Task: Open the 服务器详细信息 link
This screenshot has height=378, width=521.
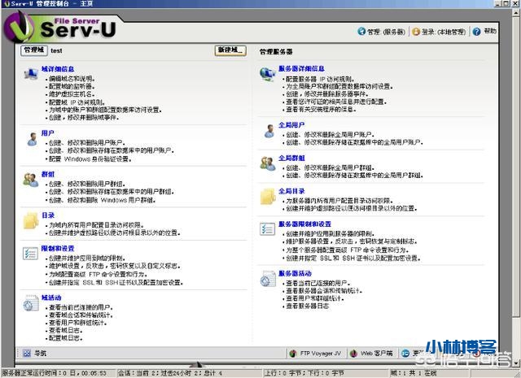Action: click(x=301, y=69)
